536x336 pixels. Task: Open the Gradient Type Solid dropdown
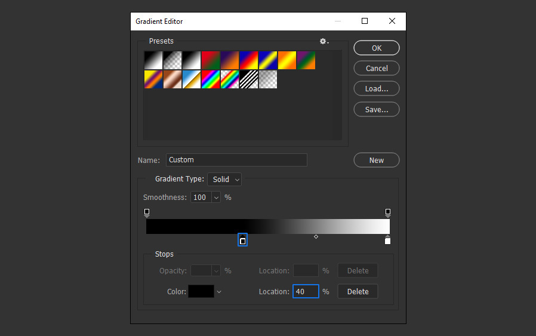pos(224,180)
